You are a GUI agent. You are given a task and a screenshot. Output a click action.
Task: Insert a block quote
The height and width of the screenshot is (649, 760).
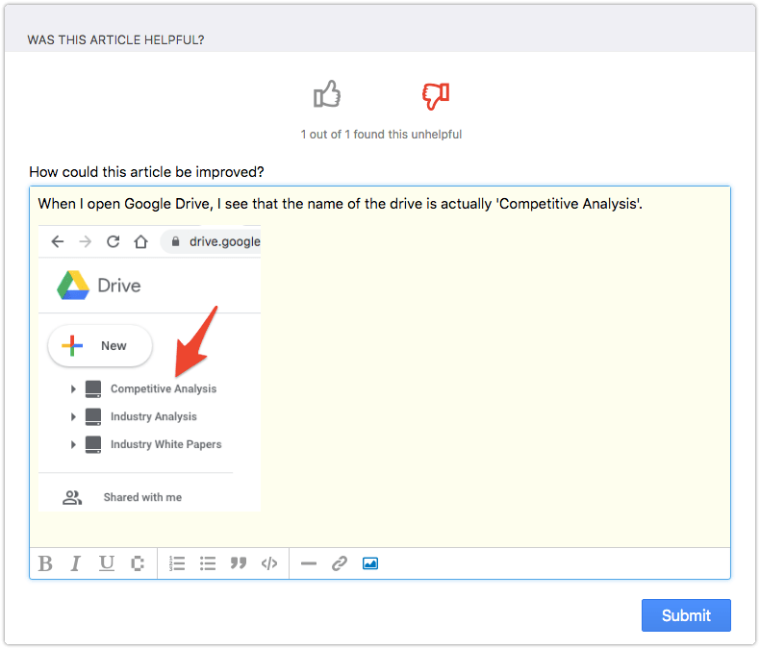(239, 562)
